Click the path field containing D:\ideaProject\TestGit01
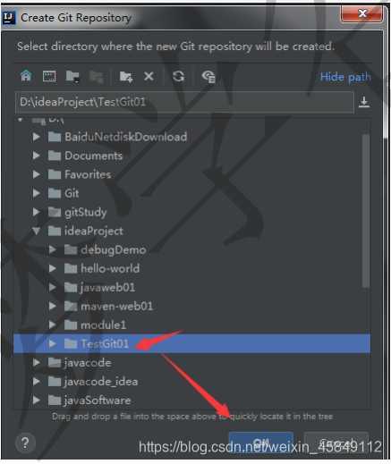The height and width of the screenshot is (464, 391). [184, 102]
